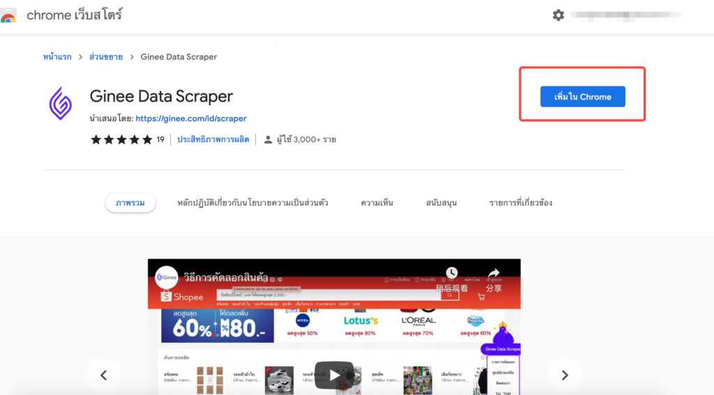Viewport: 714px width, 395px height.
Task: Go to previous screenshot with left arrow
Action: click(x=103, y=375)
